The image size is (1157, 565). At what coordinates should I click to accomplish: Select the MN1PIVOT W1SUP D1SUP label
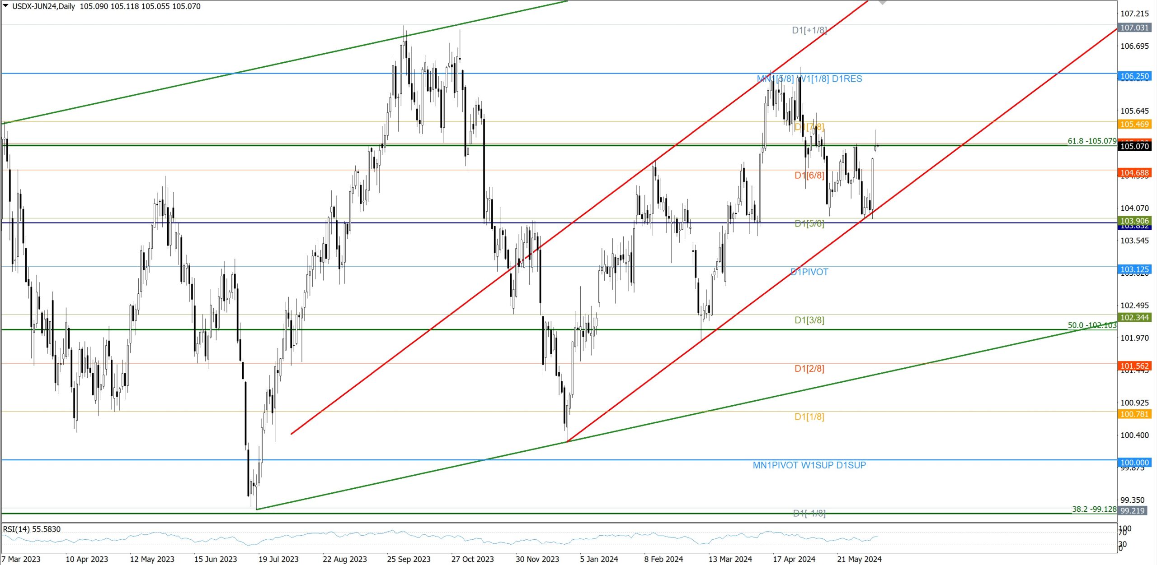tap(809, 465)
